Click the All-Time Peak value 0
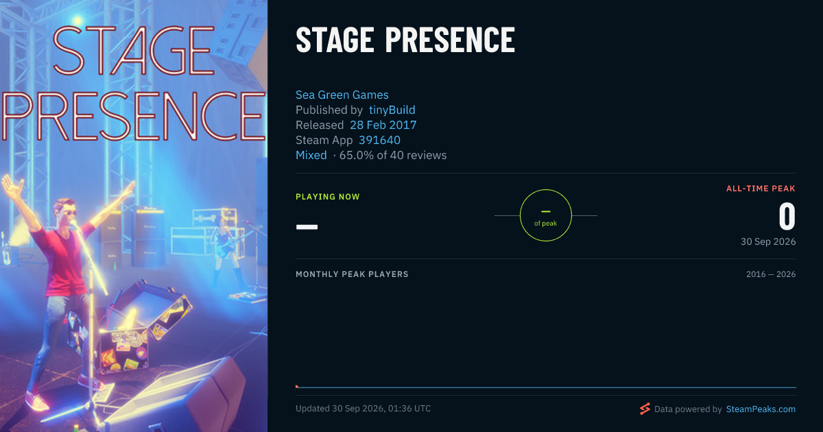This screenshot has width=823, height=432. [x=787, y=217]
